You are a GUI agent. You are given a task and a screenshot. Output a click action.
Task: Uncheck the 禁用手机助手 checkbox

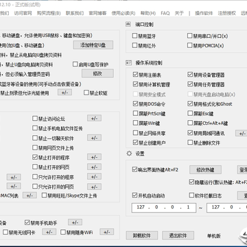(x=27, y=222)
